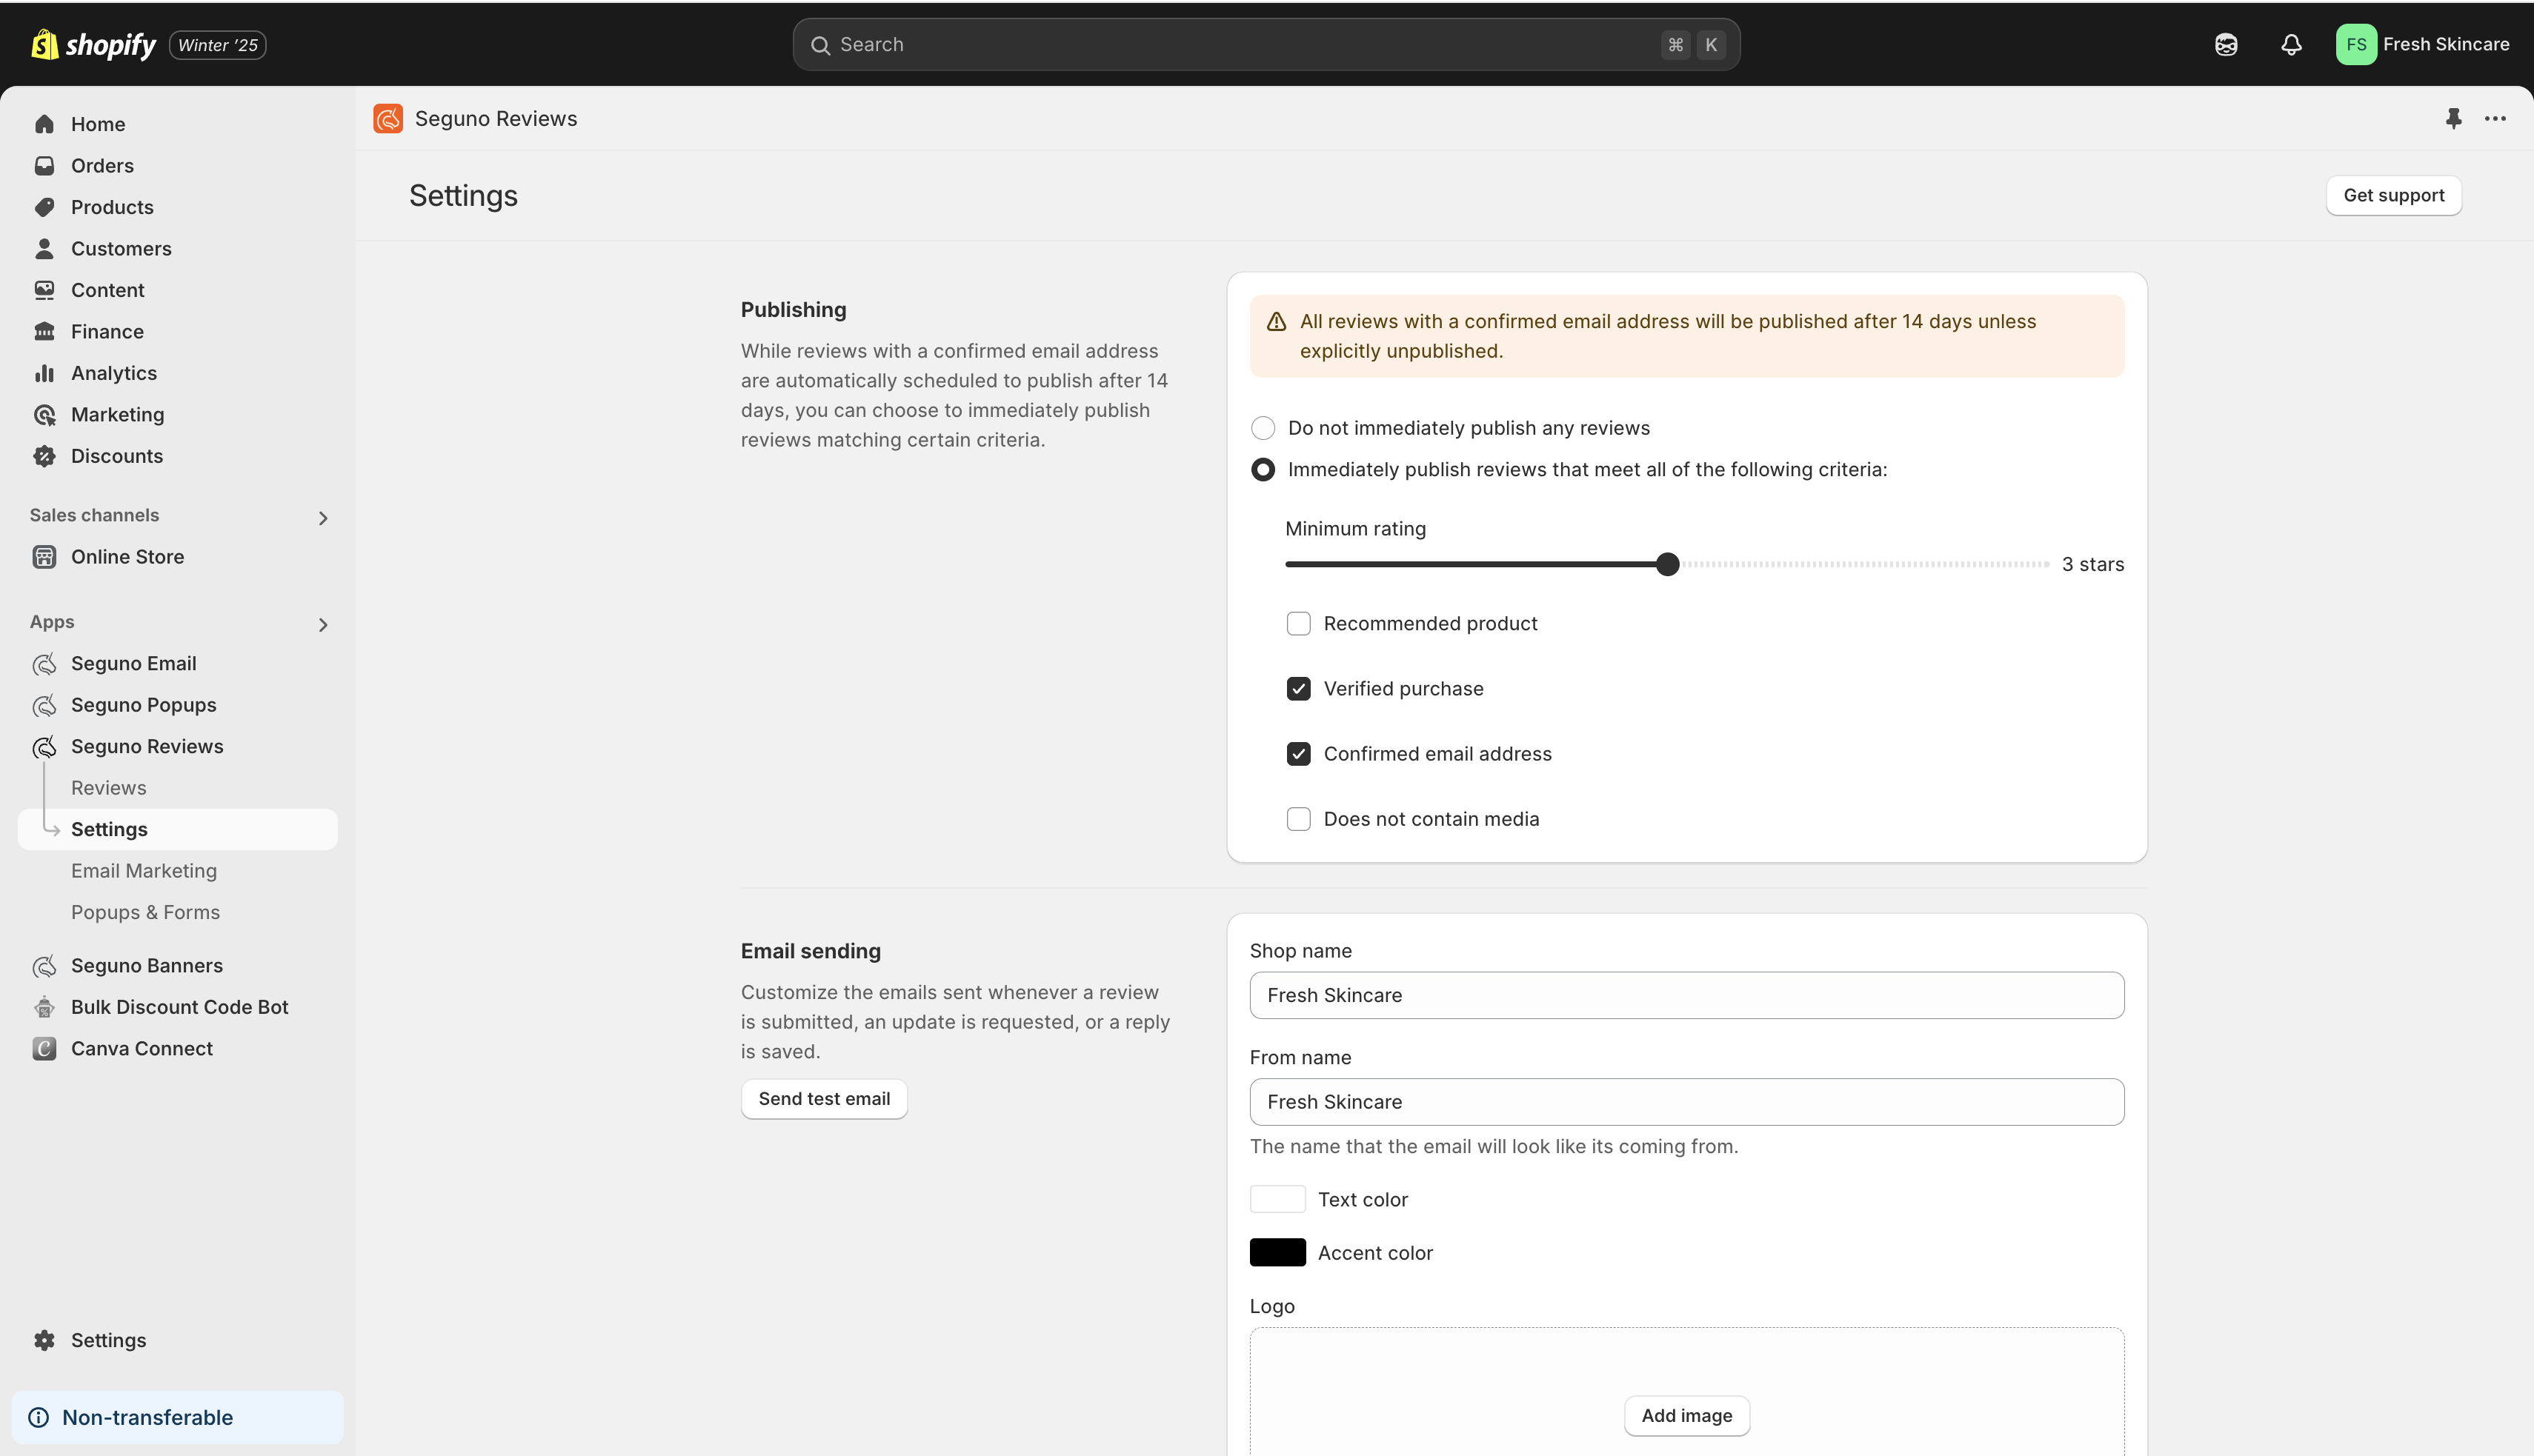Click the Finance bank icon
This screenshot has height=1456, width=2534.
(x=44, y=332)
